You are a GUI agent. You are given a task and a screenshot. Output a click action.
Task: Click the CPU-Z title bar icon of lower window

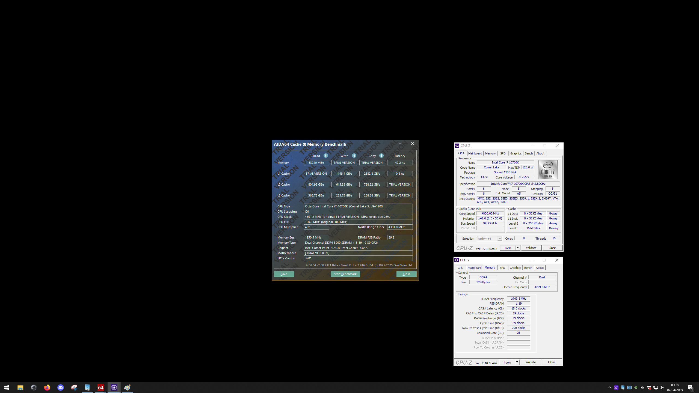[457, 260]
